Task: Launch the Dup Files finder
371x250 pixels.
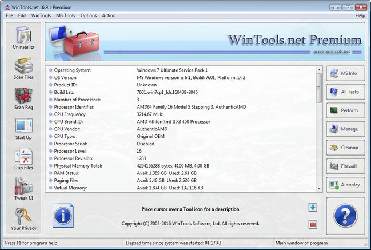Action: point(23,159)
